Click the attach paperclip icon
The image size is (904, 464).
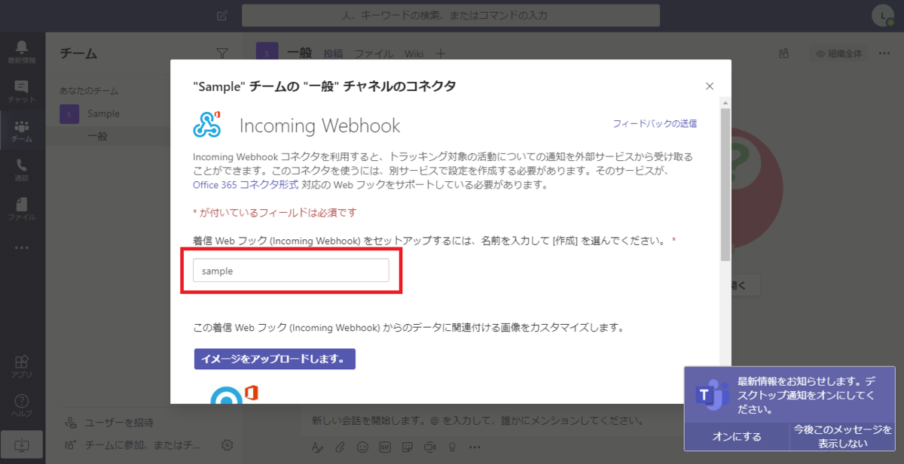[340, 447]
